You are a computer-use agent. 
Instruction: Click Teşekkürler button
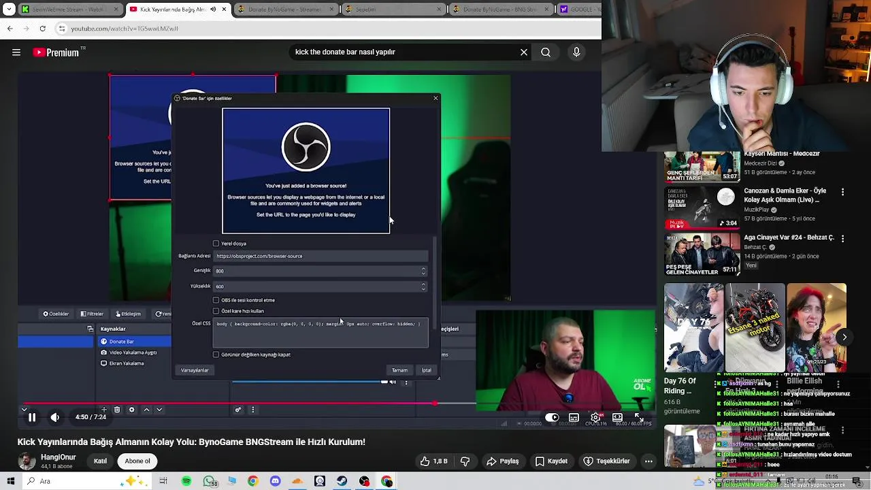tap(606, 461)
